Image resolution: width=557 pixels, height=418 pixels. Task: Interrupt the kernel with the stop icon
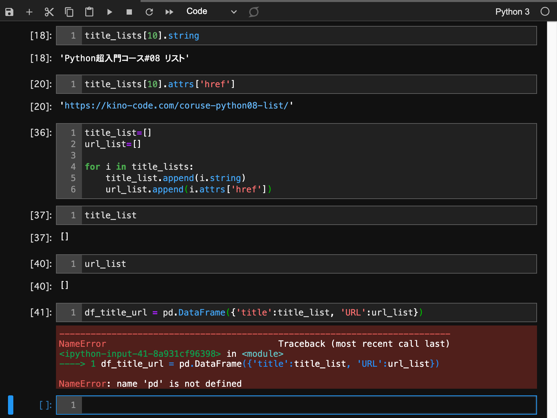(129, 11)
